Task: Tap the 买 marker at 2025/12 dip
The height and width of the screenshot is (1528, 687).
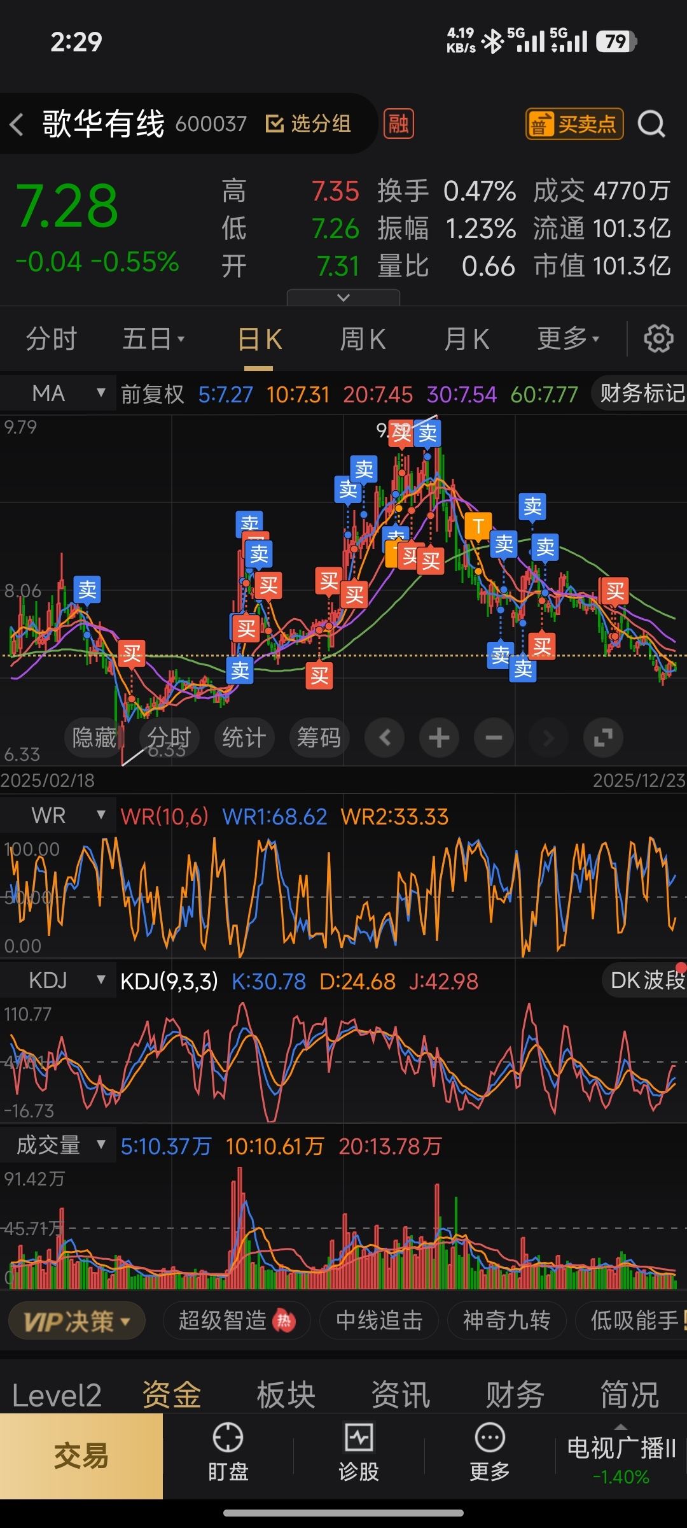Action: pos(615,591)
